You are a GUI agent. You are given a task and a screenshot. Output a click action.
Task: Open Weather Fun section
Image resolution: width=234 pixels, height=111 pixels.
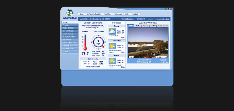coord(70,49)
